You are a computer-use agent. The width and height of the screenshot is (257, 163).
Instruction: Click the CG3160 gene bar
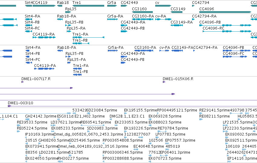tap(142, 12)
